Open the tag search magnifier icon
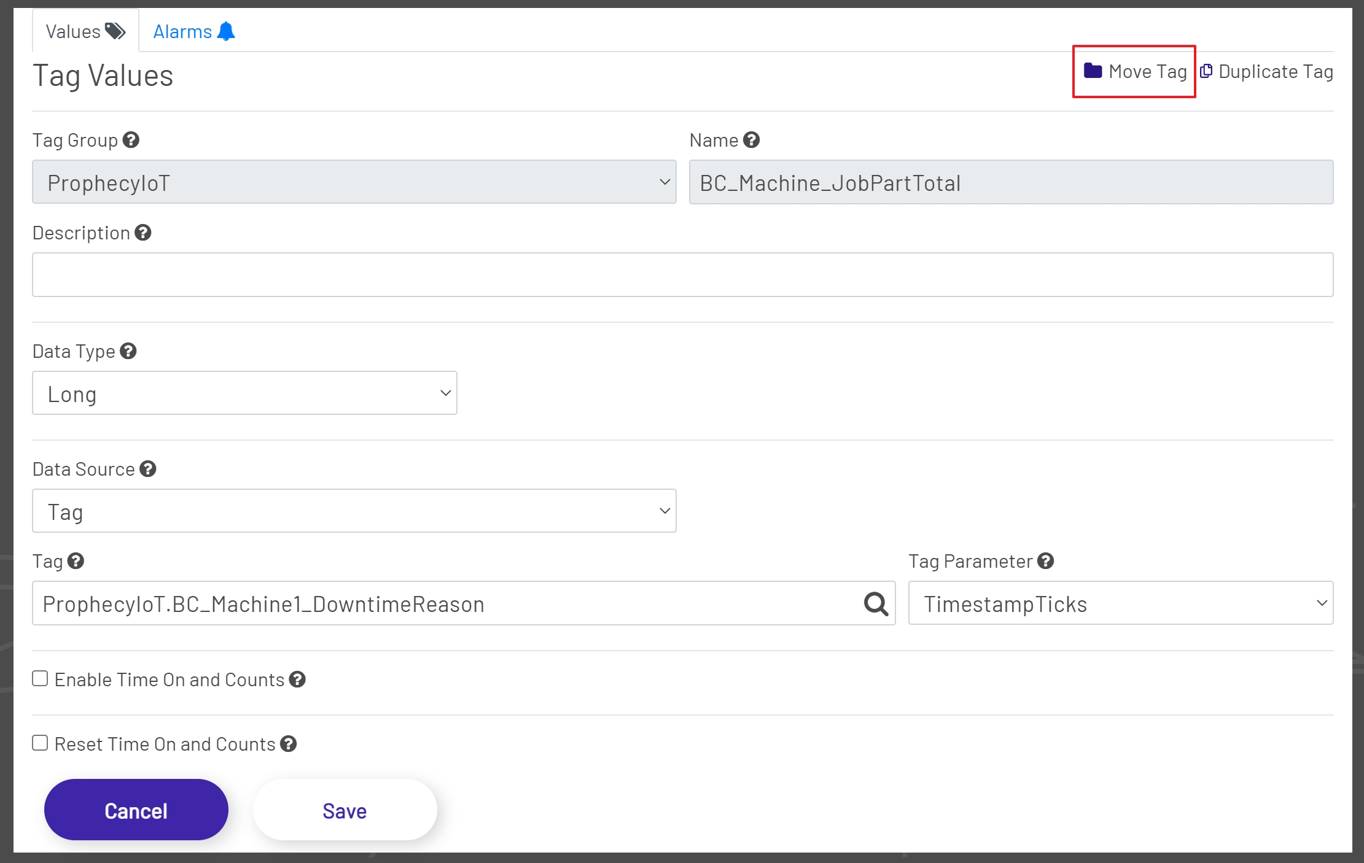The image size is (1364, 863). (875, 603)
